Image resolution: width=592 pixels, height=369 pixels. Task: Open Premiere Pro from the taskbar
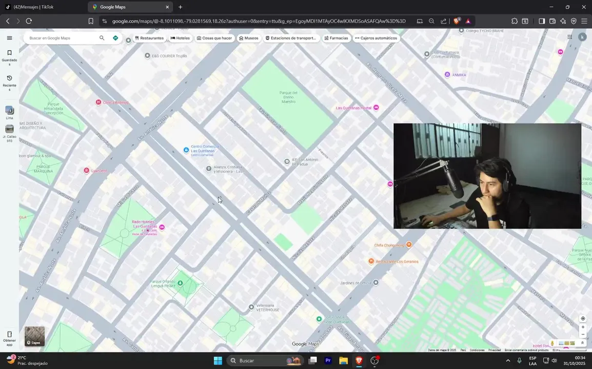pyautogui.click(x=328, y=360)
